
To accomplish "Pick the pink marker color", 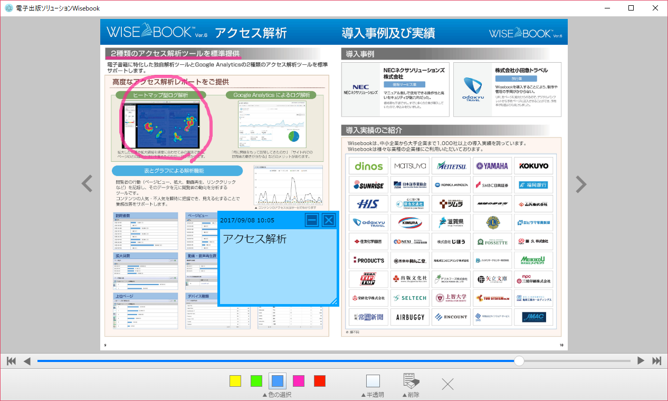I will click(x=299, y=381).
